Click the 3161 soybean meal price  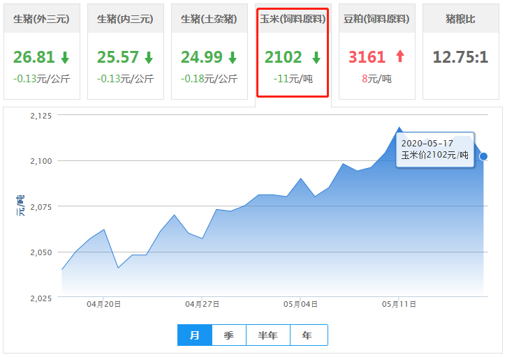click(x=367, y=57)
